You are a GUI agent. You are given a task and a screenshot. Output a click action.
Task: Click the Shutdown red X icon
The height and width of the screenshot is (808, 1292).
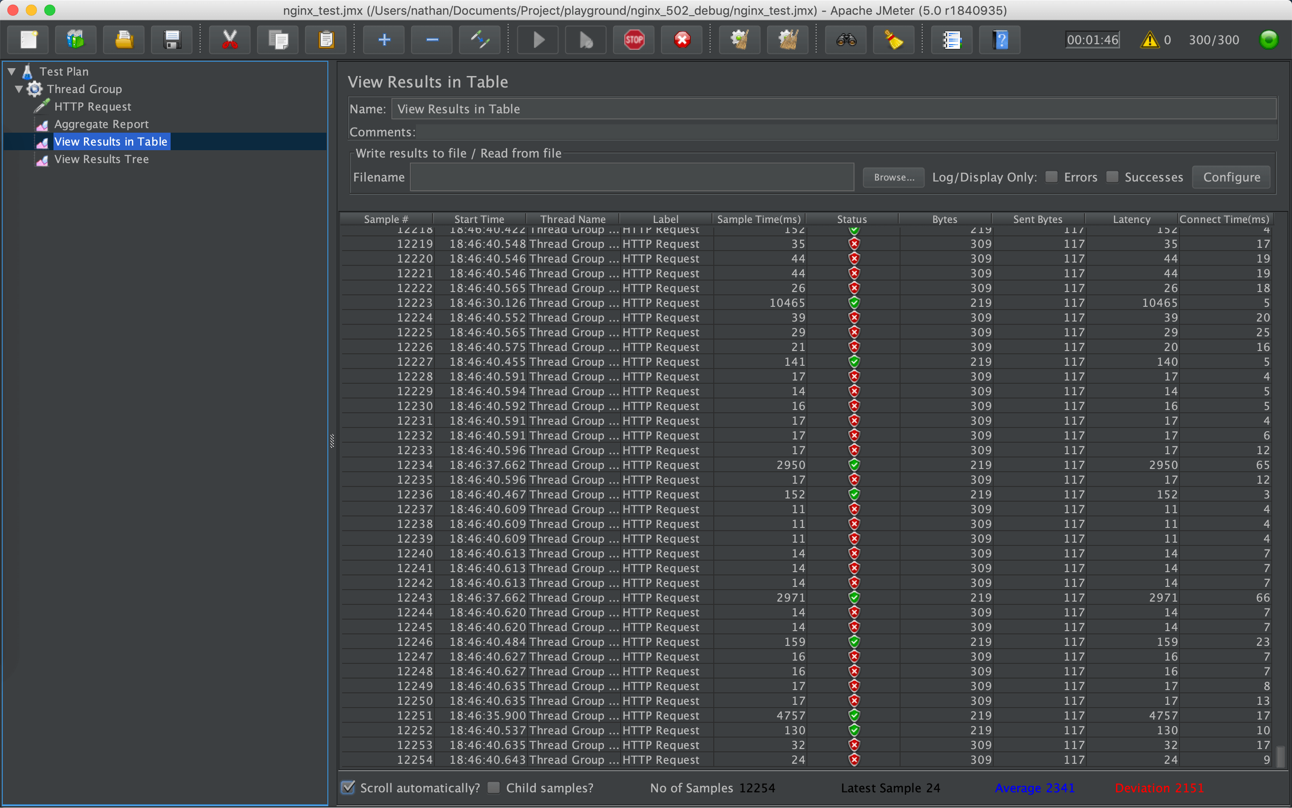[x=682, y=40]
